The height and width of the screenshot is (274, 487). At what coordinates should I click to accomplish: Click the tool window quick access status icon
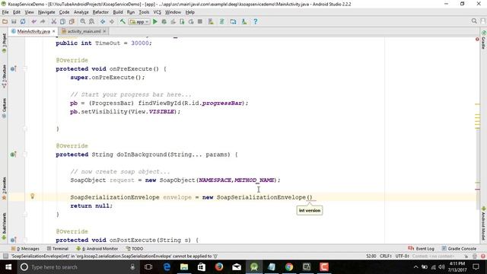point(5,256)
